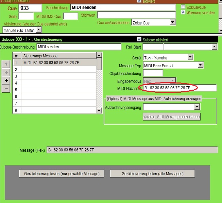
Task: Click the move-up arrow button beside message list
Action: [x=6, y=64]
